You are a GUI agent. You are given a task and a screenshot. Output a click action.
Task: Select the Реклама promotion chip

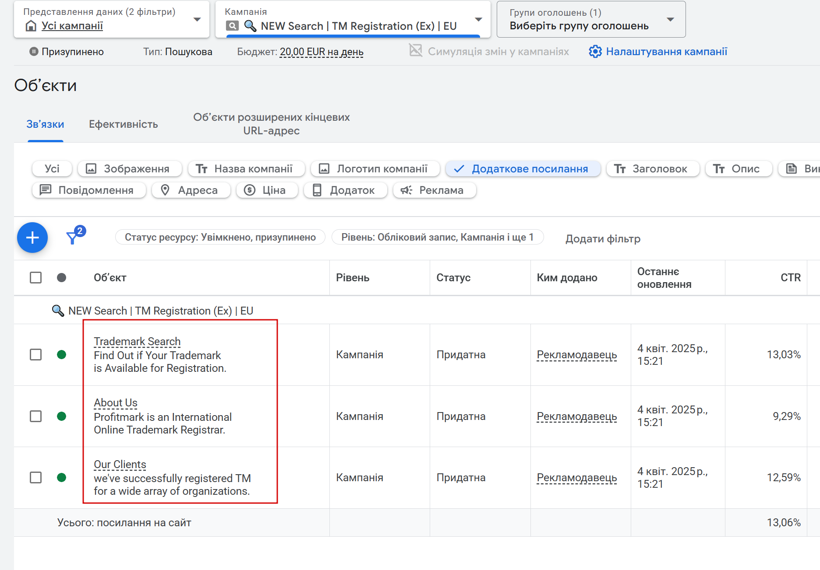tap(434, 190)
